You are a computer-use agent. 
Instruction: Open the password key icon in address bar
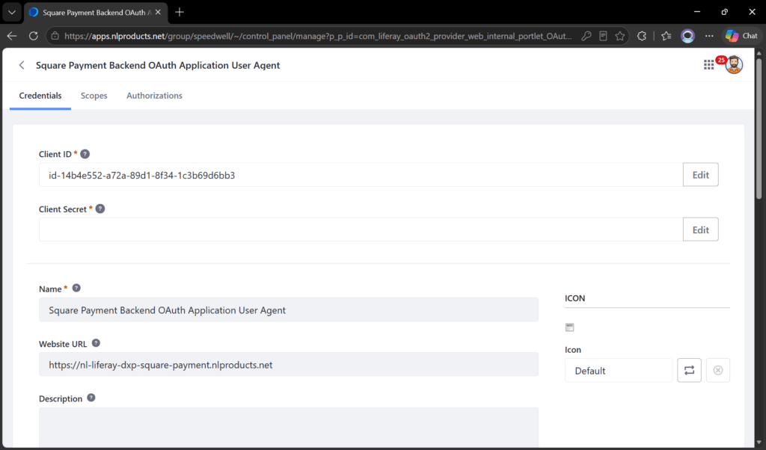click(x=586, y=36)
